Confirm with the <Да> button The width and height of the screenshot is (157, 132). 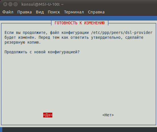coord(48,115)
